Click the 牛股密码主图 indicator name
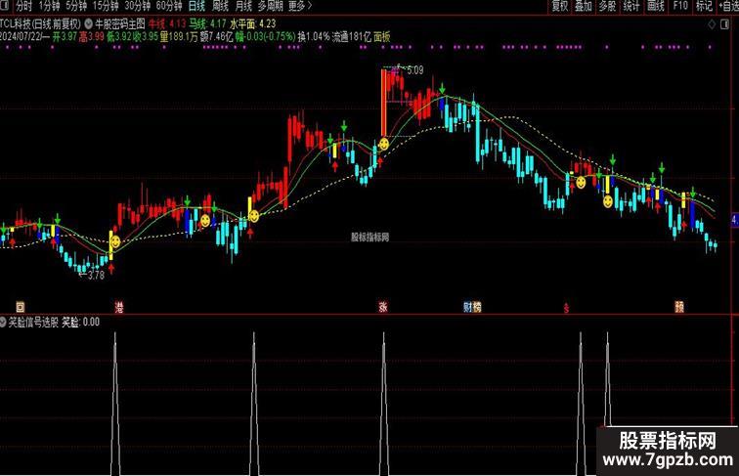This screenshot has height=476, width=739. pos(119,23)
